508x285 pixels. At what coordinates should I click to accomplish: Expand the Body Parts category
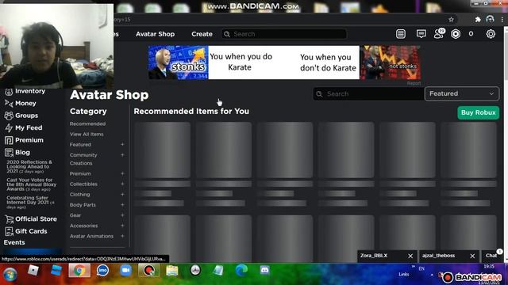coord(122,205)
